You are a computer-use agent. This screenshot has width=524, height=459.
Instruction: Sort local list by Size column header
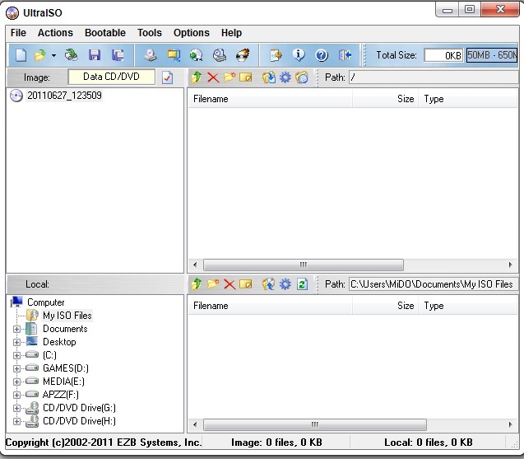[385, 306]
